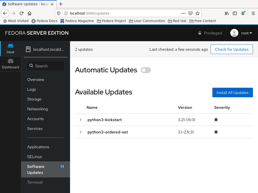
Task: Click the localhost host document icon
Action: click(x=28, y=49)
